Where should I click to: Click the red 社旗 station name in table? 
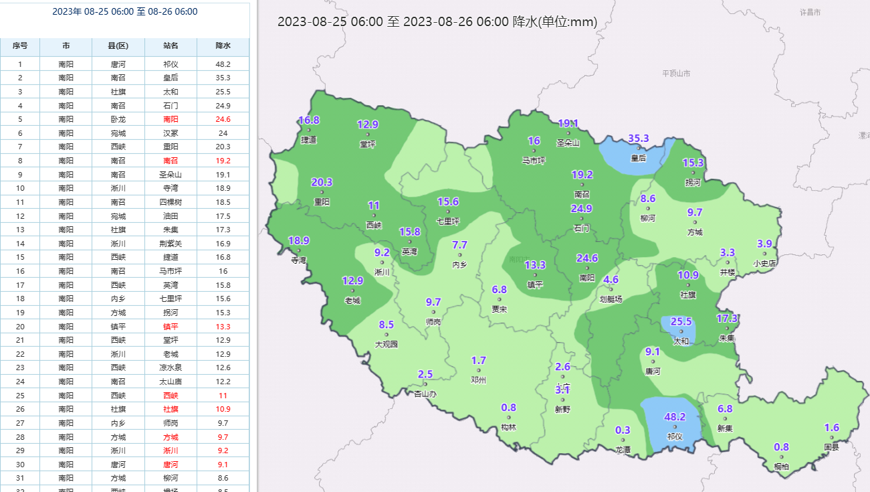(x=171, y=409)
